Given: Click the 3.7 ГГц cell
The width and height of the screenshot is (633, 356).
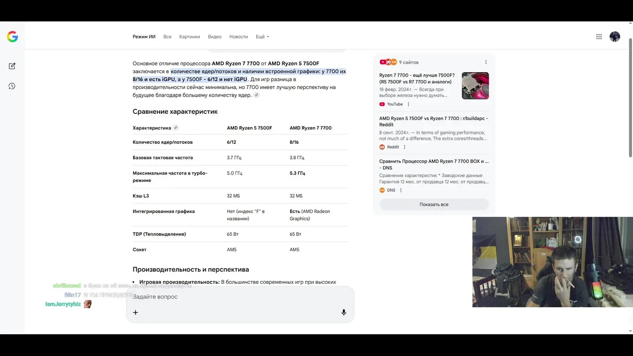Looking at the screenshot, I should (234, 158).
